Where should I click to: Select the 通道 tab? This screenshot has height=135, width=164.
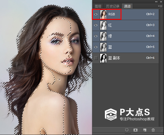(x=127, y=6)
